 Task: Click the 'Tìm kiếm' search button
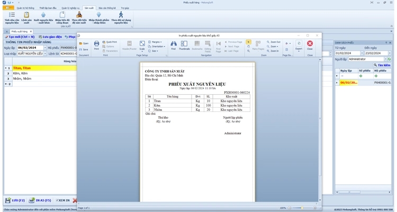click(382, 65)
